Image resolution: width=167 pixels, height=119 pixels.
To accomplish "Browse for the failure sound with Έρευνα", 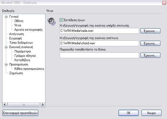I will click(150, 43).
